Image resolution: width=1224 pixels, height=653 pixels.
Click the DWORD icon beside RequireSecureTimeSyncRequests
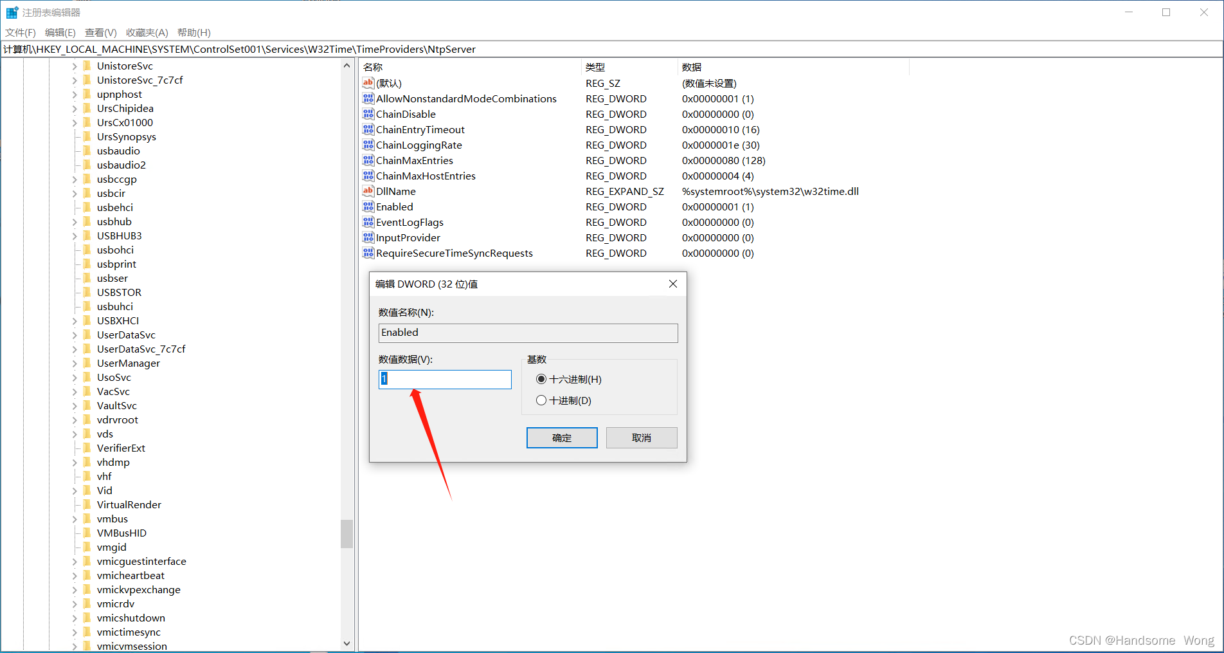point(368,253)
